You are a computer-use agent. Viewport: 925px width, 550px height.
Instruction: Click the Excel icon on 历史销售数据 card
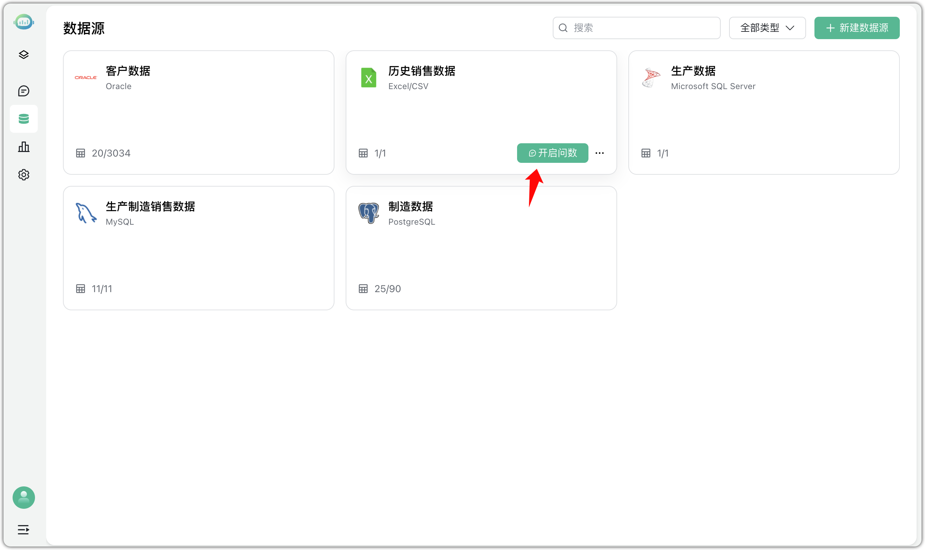point(368,78)
